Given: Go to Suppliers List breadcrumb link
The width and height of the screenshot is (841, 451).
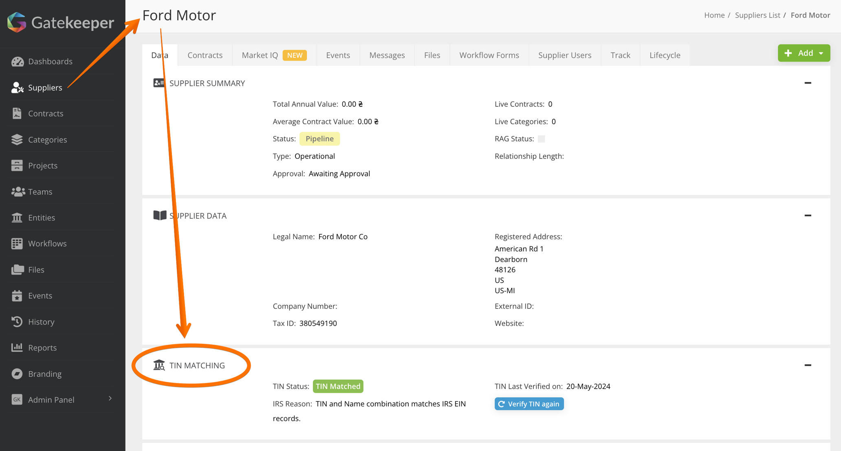Looking at the screenshot, I should [757, 15].
